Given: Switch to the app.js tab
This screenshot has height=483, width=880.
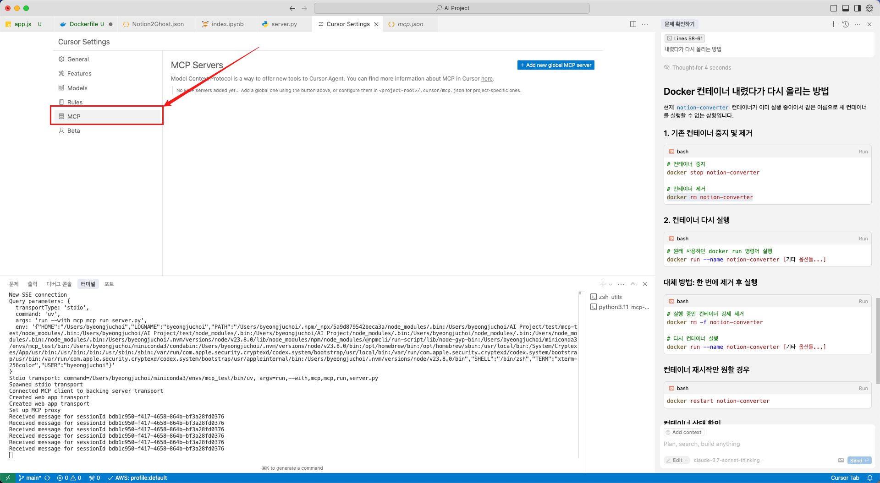Looking at the screenshot, I should tap(23, 24).
